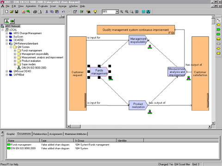Image resolution: width=222 pixels, height=166 pixels.
Task: Click the Save floppy disk icon
Action: pyautogui.click(x=17, y=12)
